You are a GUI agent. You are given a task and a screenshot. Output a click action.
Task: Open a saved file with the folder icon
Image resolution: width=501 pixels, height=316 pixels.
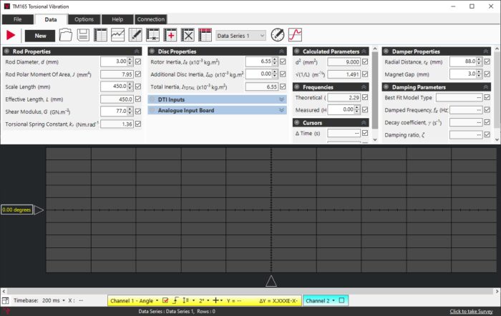(66, 35)
